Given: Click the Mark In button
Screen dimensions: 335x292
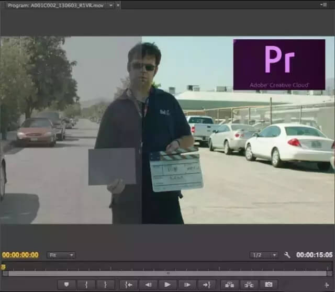Looking at the screenshot, I should 86,284.
